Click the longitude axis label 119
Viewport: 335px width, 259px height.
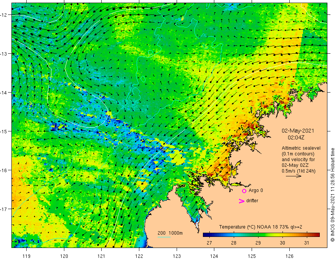pyautogui.click(x=27, y=256)
